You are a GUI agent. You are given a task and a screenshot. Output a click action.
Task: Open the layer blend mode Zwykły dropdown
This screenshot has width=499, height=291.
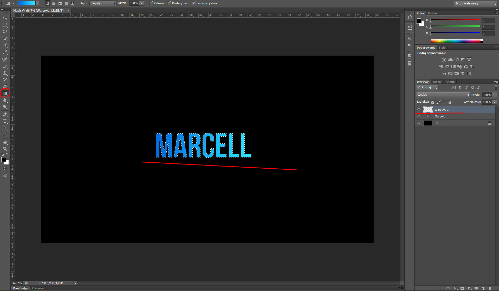click(443, 95)
